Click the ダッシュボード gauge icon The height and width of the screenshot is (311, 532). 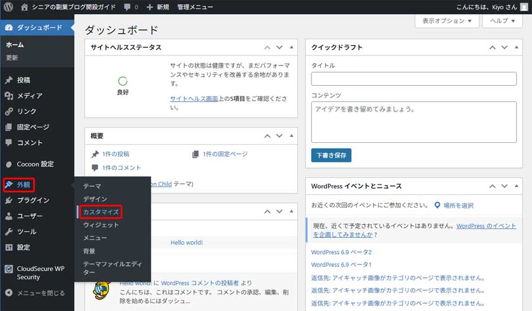pyautogui.click(x=9, y=28)
